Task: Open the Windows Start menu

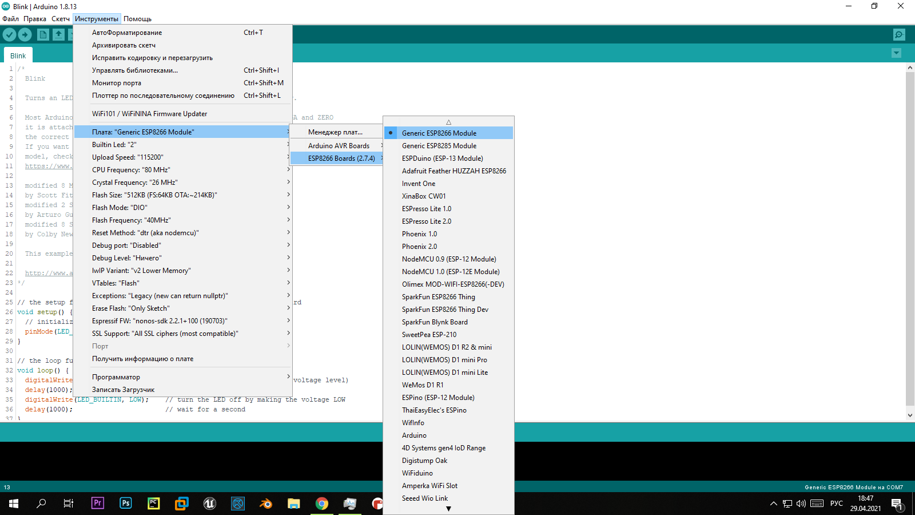Action: tap(14, 504)
